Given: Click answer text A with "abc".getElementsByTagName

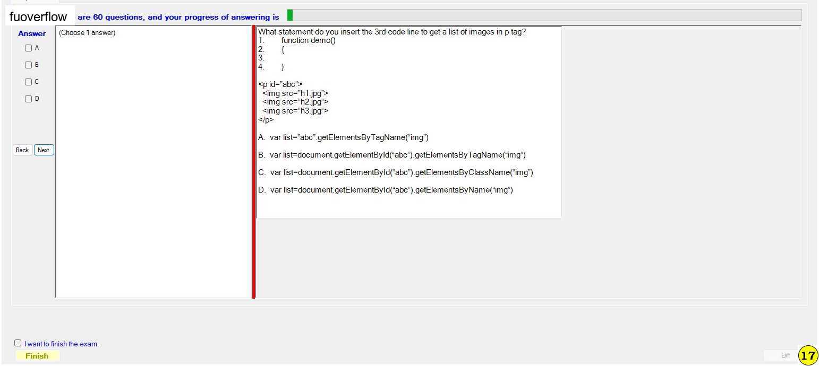Looking at the screenshot, I should (x=343, y=137).
